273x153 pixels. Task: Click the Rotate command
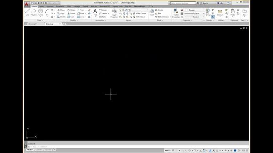click(x=71, y=10)
